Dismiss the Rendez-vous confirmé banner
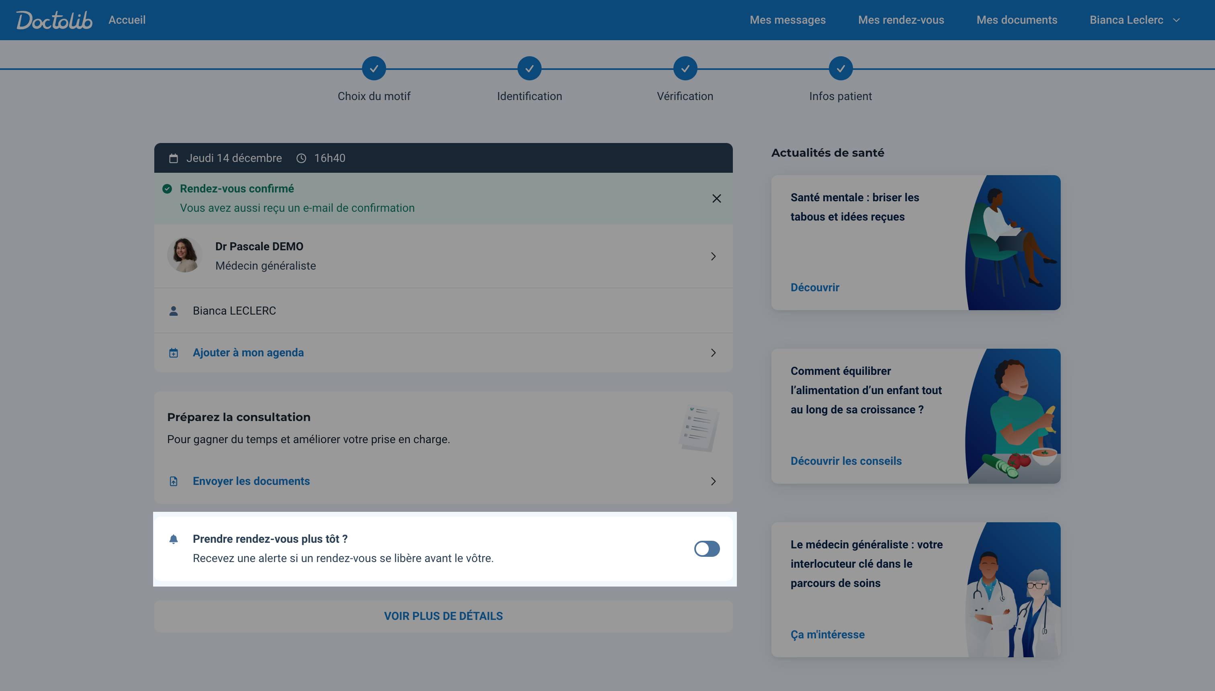This screenshot has height=691, width=1215. [x=717, y=198]
